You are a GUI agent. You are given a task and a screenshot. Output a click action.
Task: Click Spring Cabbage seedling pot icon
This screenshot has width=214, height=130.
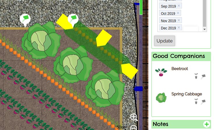196,101
